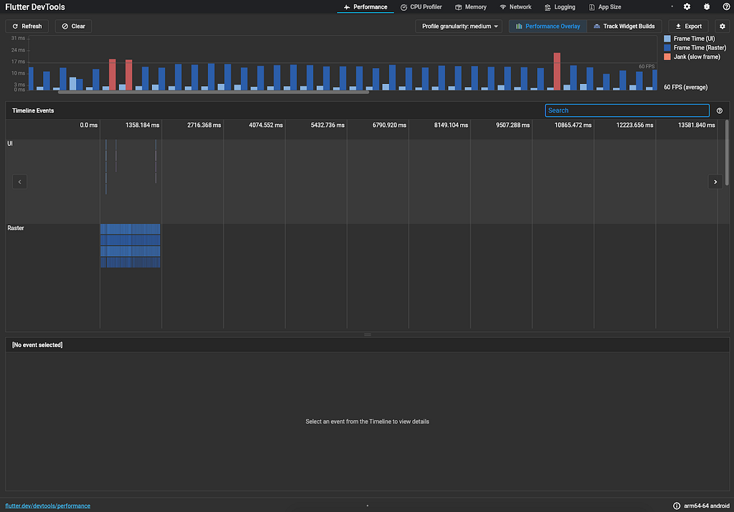Click the 'Raster' row label
The height and width of the screenshot is (512, 734).
16,228
